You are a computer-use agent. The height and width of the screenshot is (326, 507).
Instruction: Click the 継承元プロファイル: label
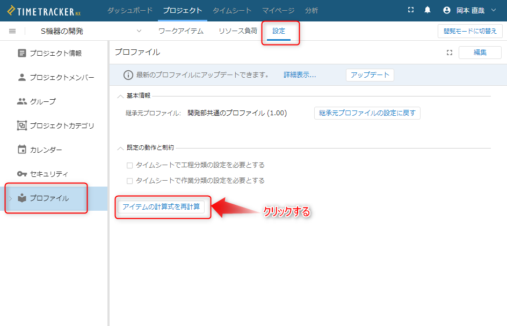point(153,113)
